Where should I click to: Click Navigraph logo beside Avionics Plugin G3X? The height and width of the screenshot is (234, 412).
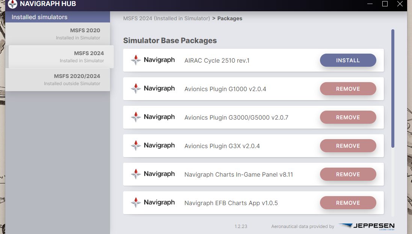click(x=153, y=145)
